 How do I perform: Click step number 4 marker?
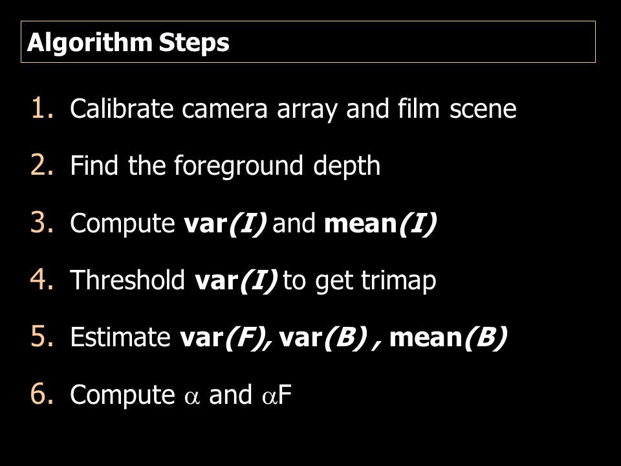coord(41,280)
